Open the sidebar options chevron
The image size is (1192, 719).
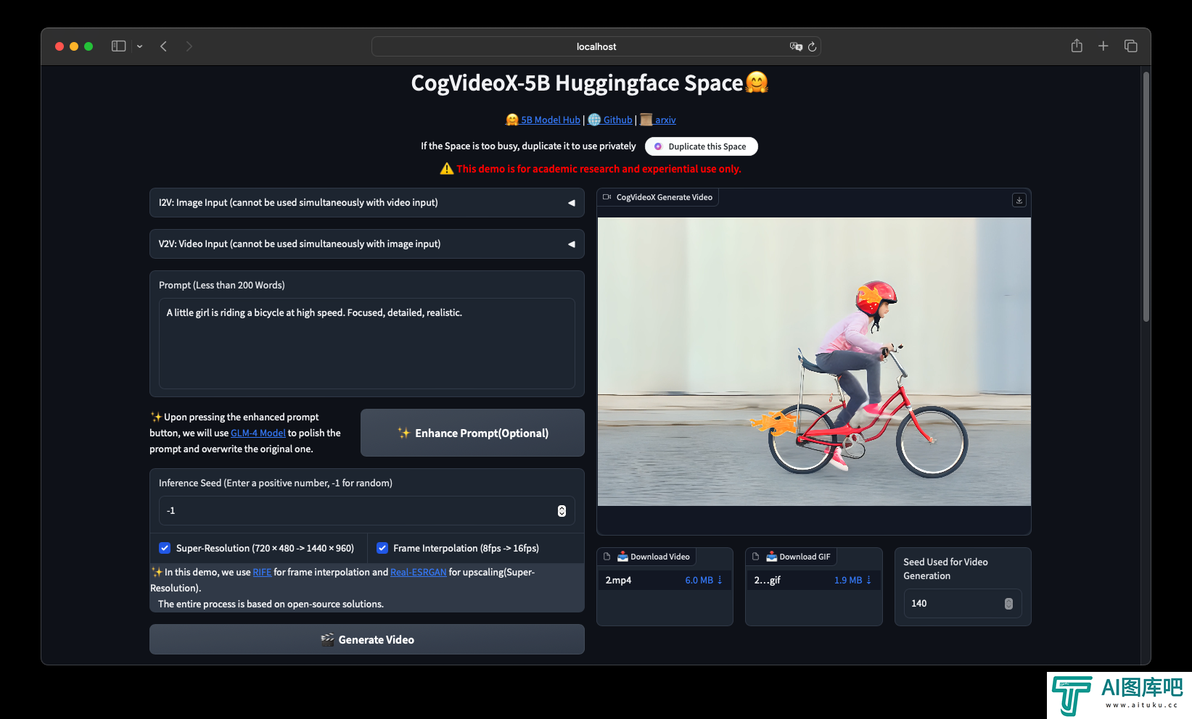click(x=139, y=46)
